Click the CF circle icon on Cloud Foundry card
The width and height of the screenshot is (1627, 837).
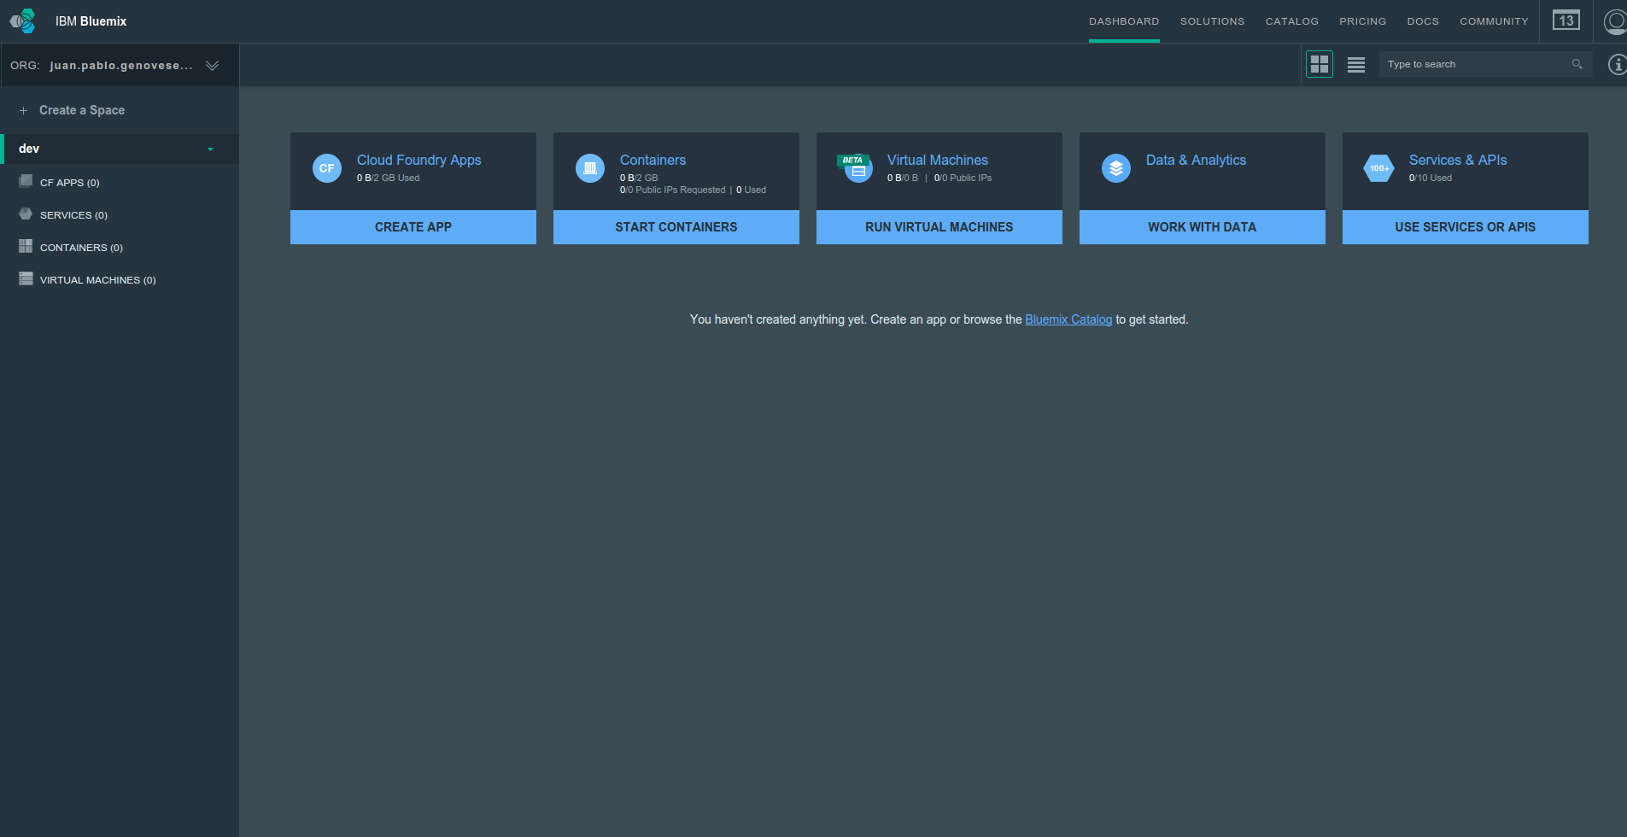(x=327, y=168)
